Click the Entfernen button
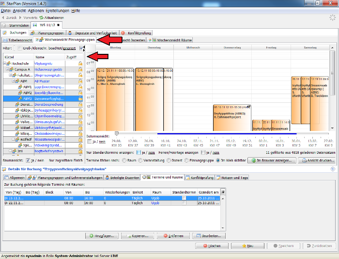Viewport: 339px width, 259px height. coord(173,236)
